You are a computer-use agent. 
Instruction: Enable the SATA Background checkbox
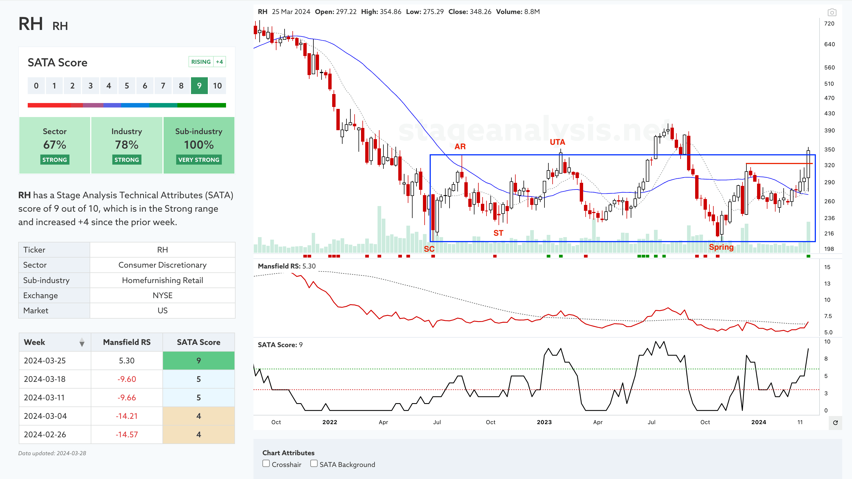click(x=313, y=464)
